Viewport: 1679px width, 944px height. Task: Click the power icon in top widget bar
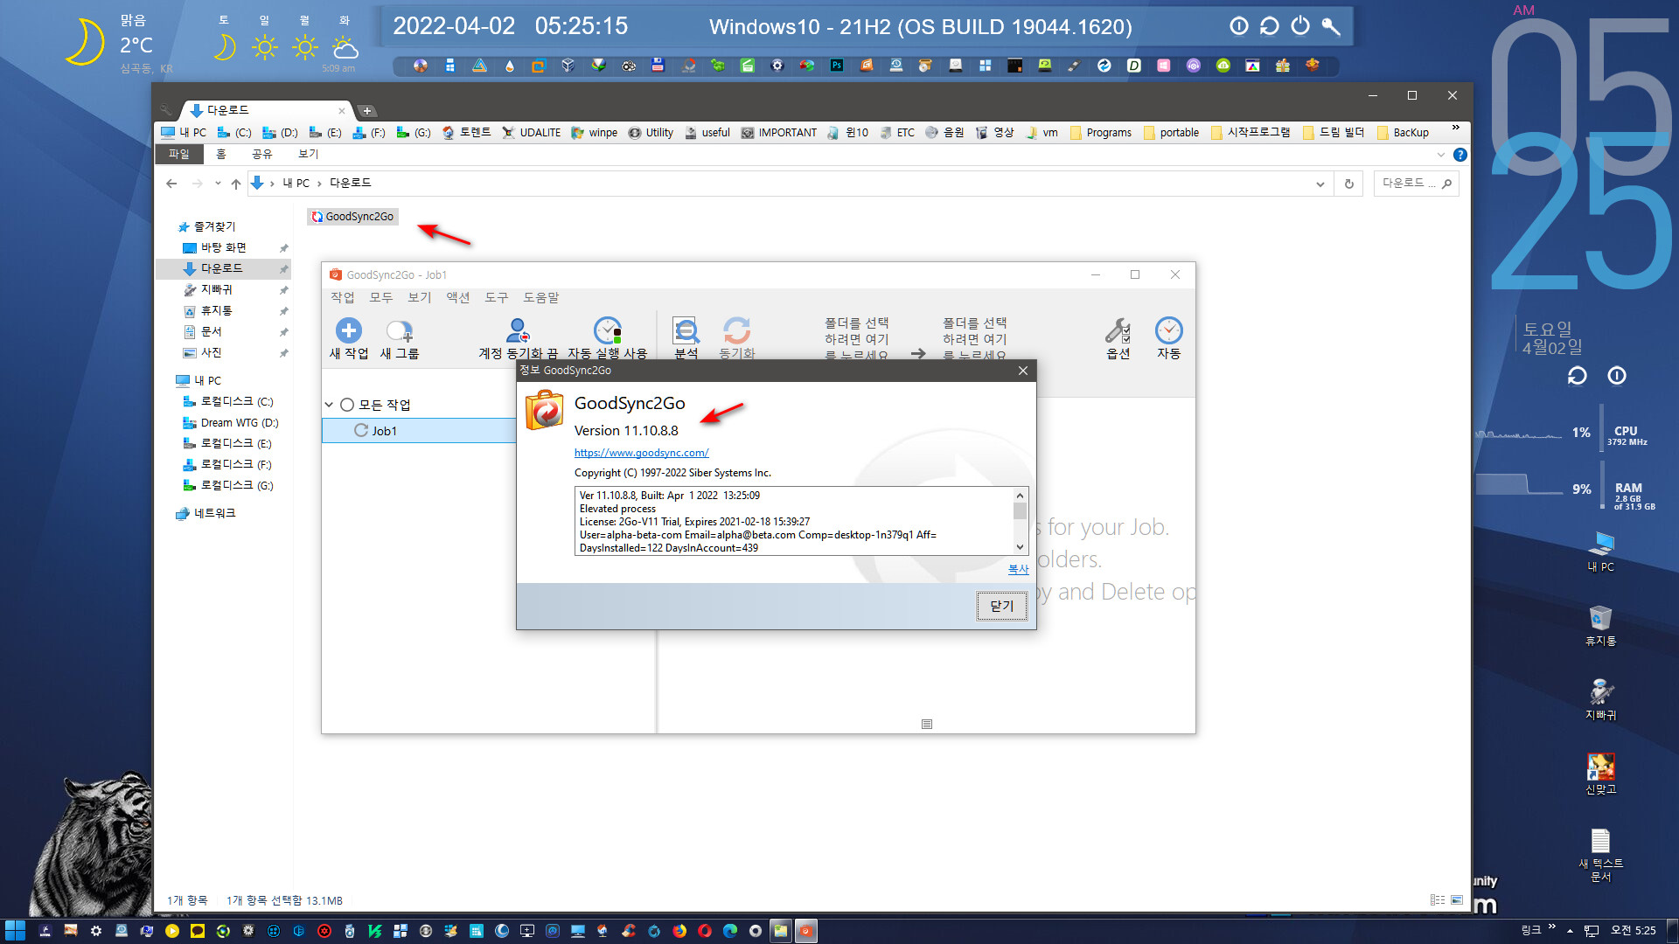pyautogui.click(x=1300, y=26)
